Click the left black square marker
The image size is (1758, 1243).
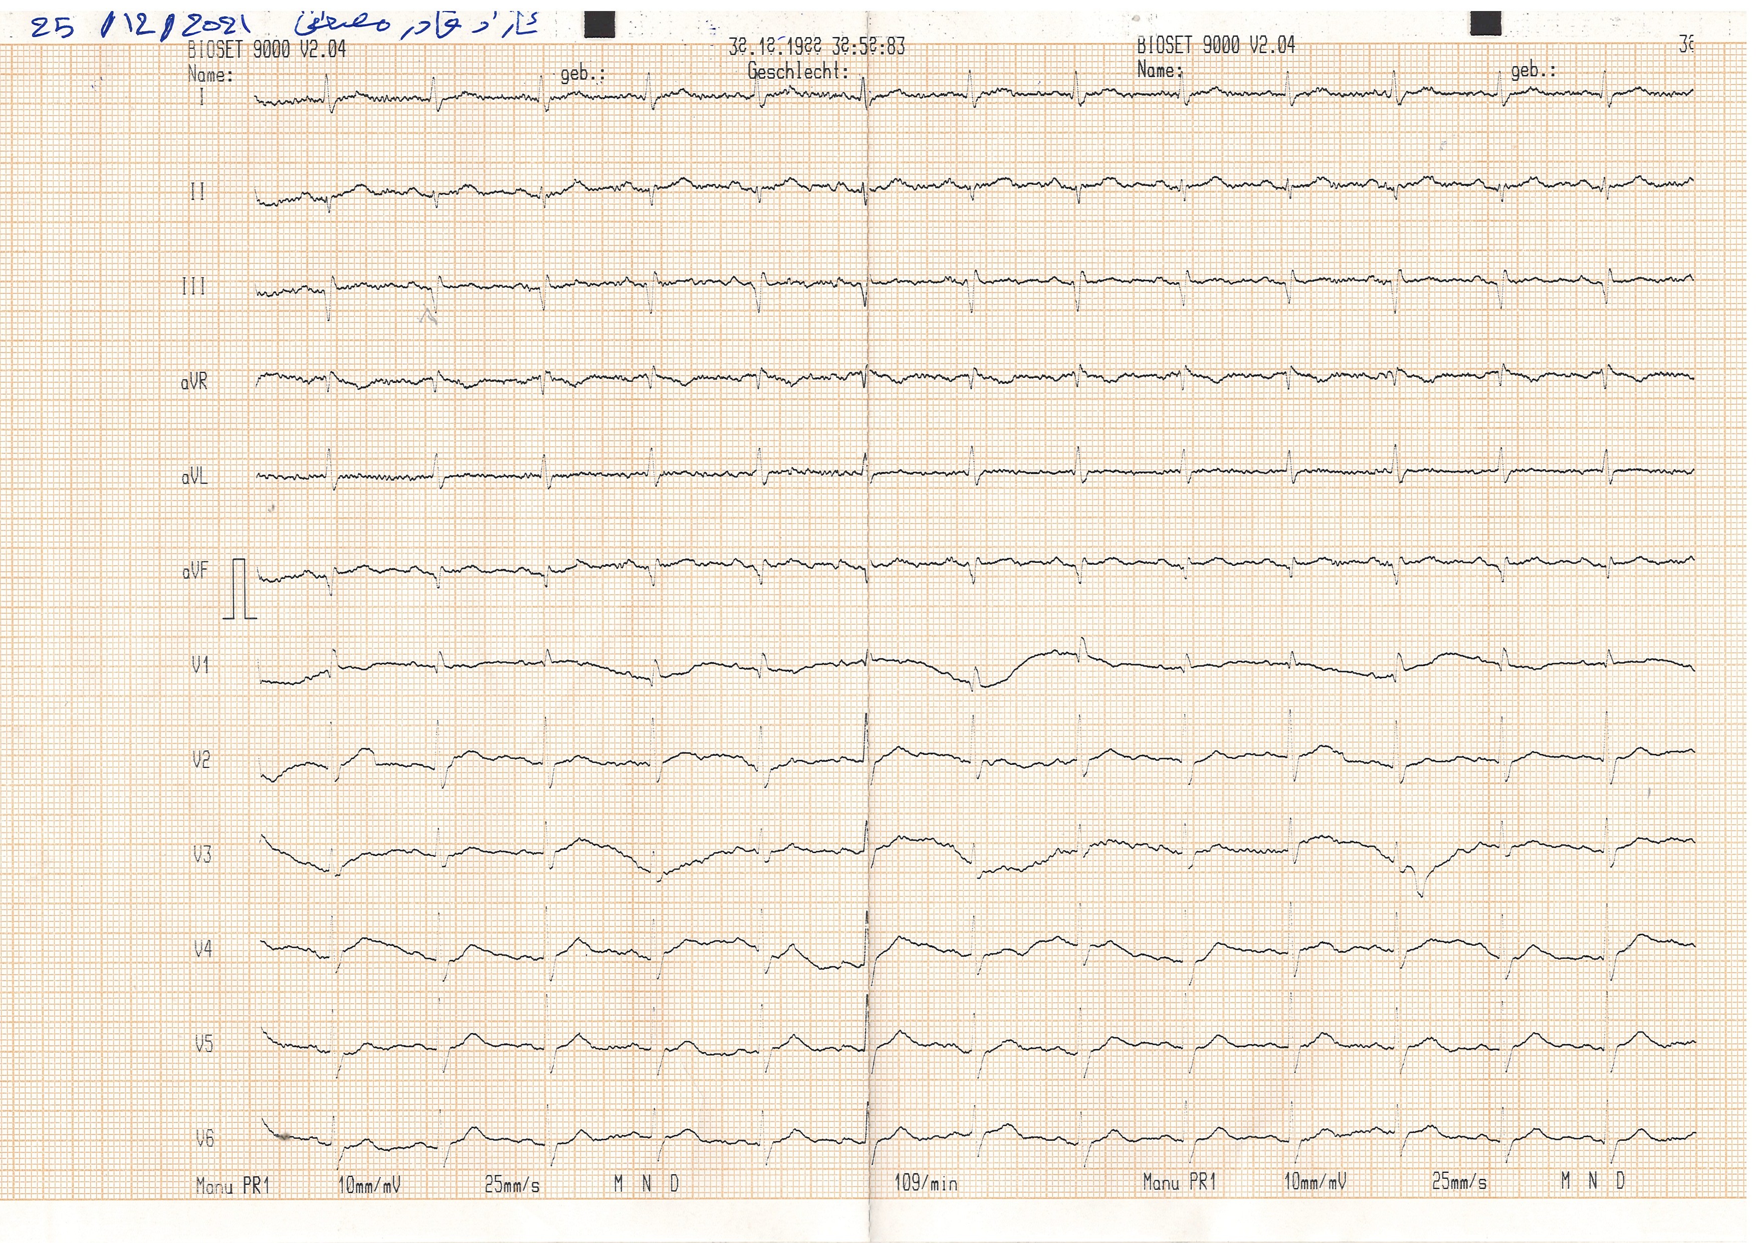click(599, 24)
